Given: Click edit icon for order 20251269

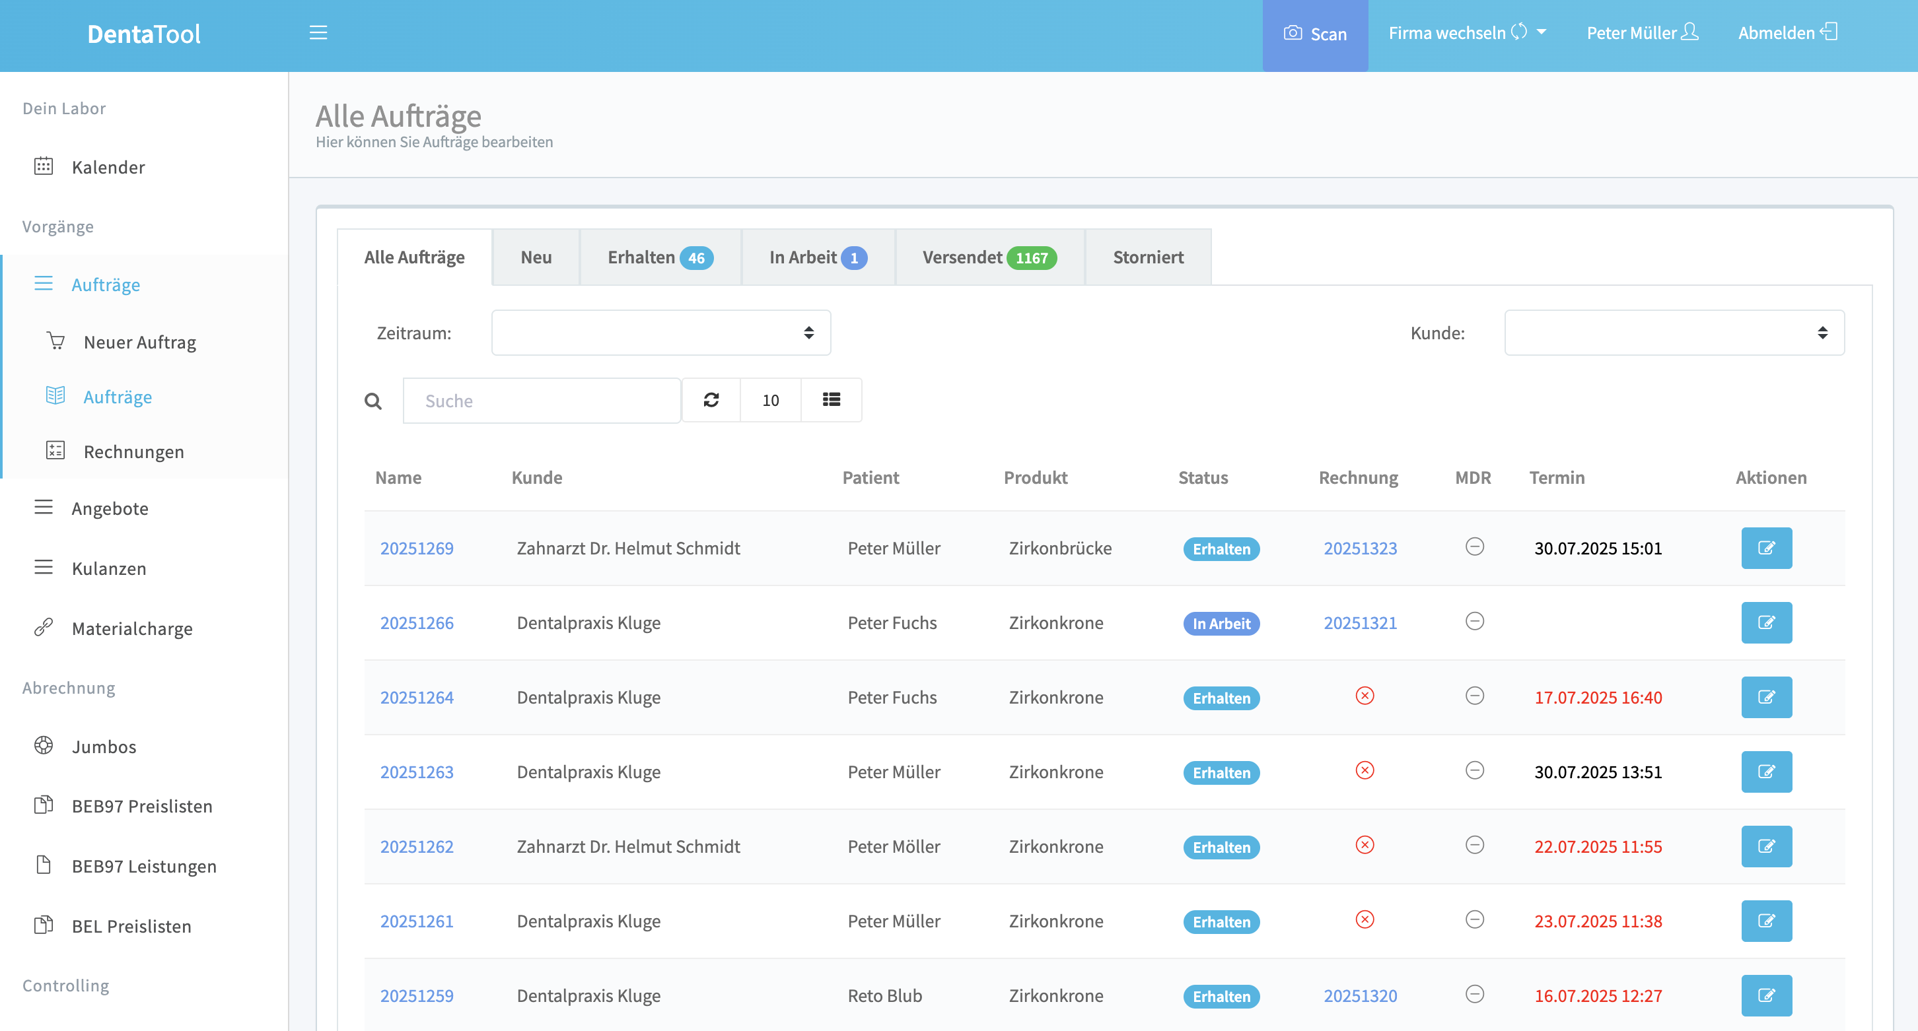Looking at the screenshot, I should 1765,549.
